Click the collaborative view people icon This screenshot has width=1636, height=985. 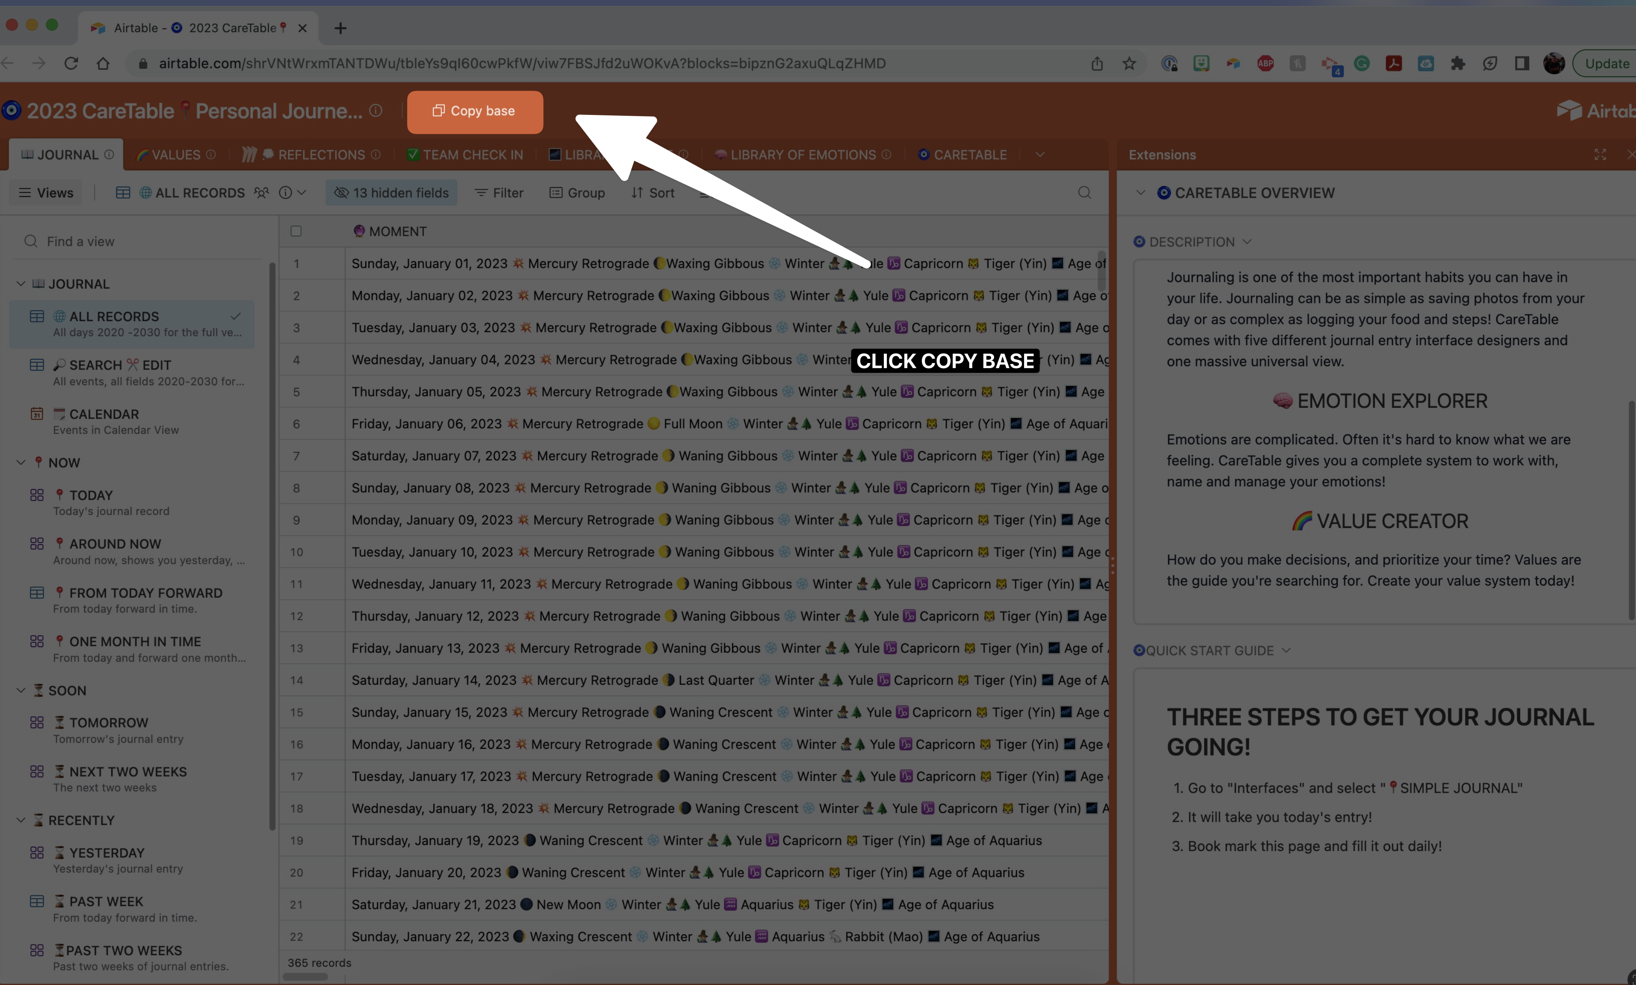(x=262, y=193)
